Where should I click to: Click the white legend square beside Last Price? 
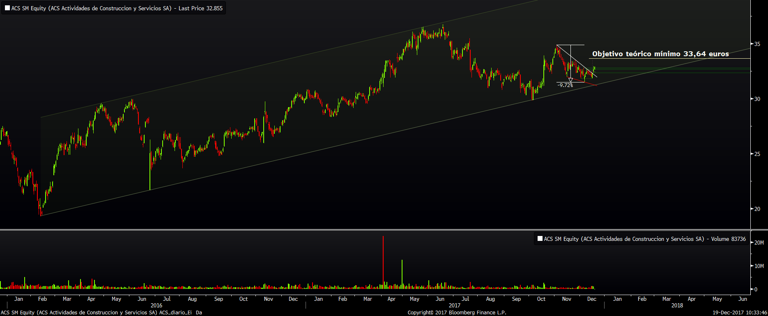[7, 8]
